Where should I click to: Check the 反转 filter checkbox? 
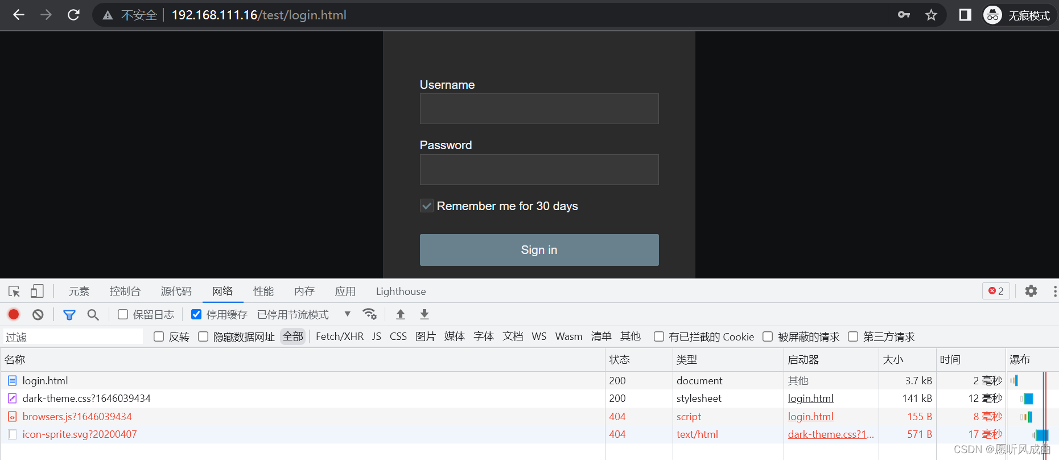click(159, 336)
